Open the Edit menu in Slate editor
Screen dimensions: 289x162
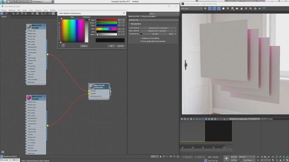click(19, 10)
